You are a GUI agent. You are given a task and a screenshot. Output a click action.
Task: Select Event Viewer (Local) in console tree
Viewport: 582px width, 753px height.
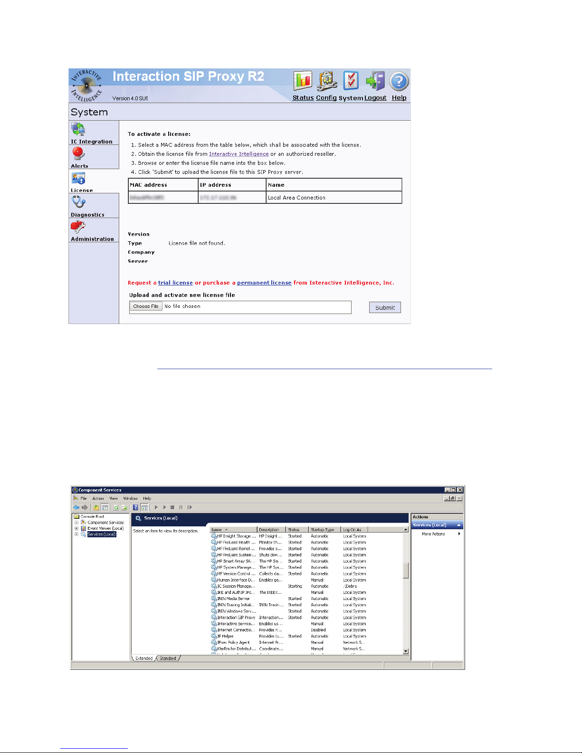[x=105, y=528]
